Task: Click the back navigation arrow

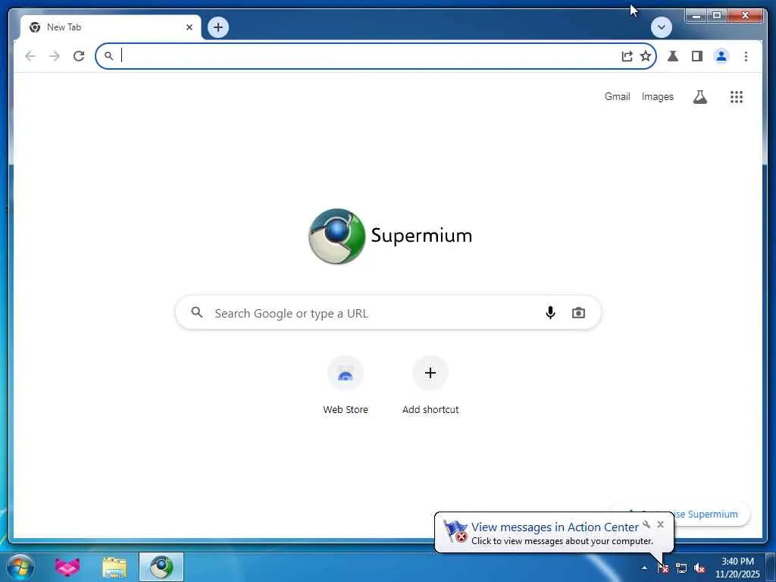Action: point(30,56)
